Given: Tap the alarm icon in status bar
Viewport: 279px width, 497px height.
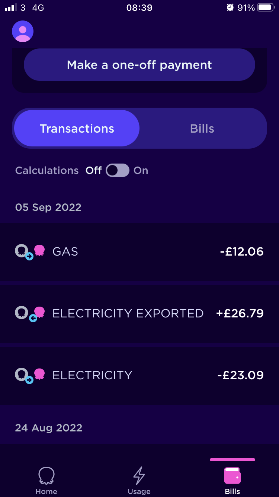Looking at the screenshot, I should (x=230, y=7).
